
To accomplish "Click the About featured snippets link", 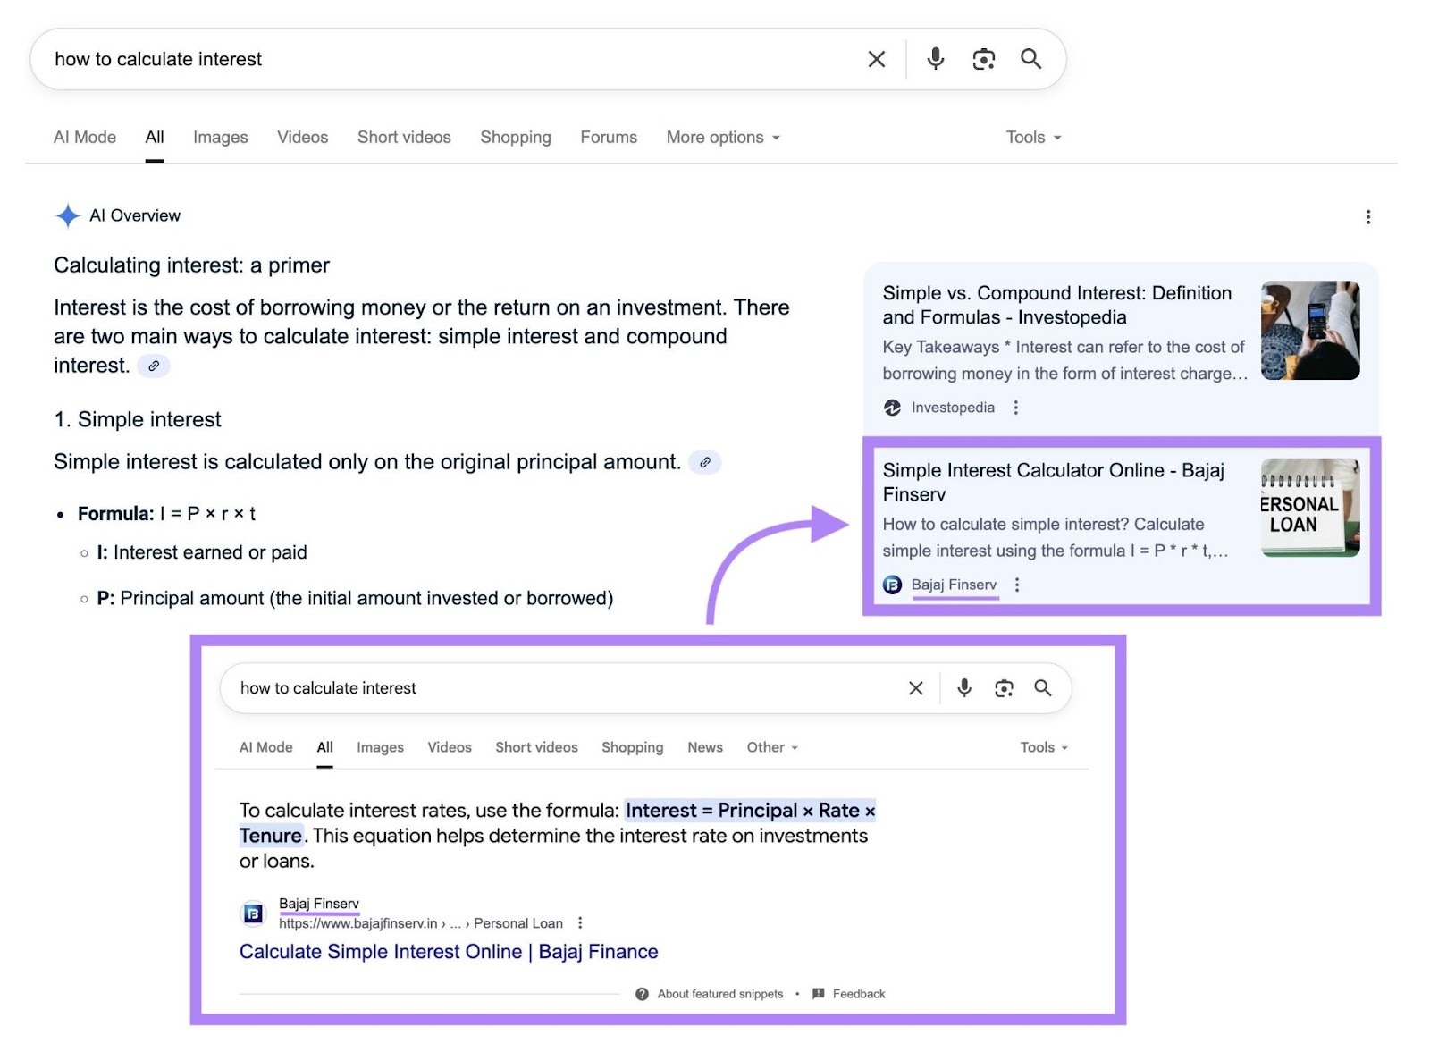I will pyautogui.click(x=719, y=993).
